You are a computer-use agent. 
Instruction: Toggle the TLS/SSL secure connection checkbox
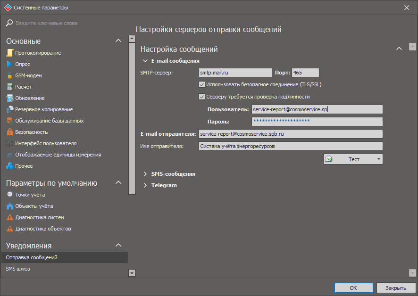(202, 84)
